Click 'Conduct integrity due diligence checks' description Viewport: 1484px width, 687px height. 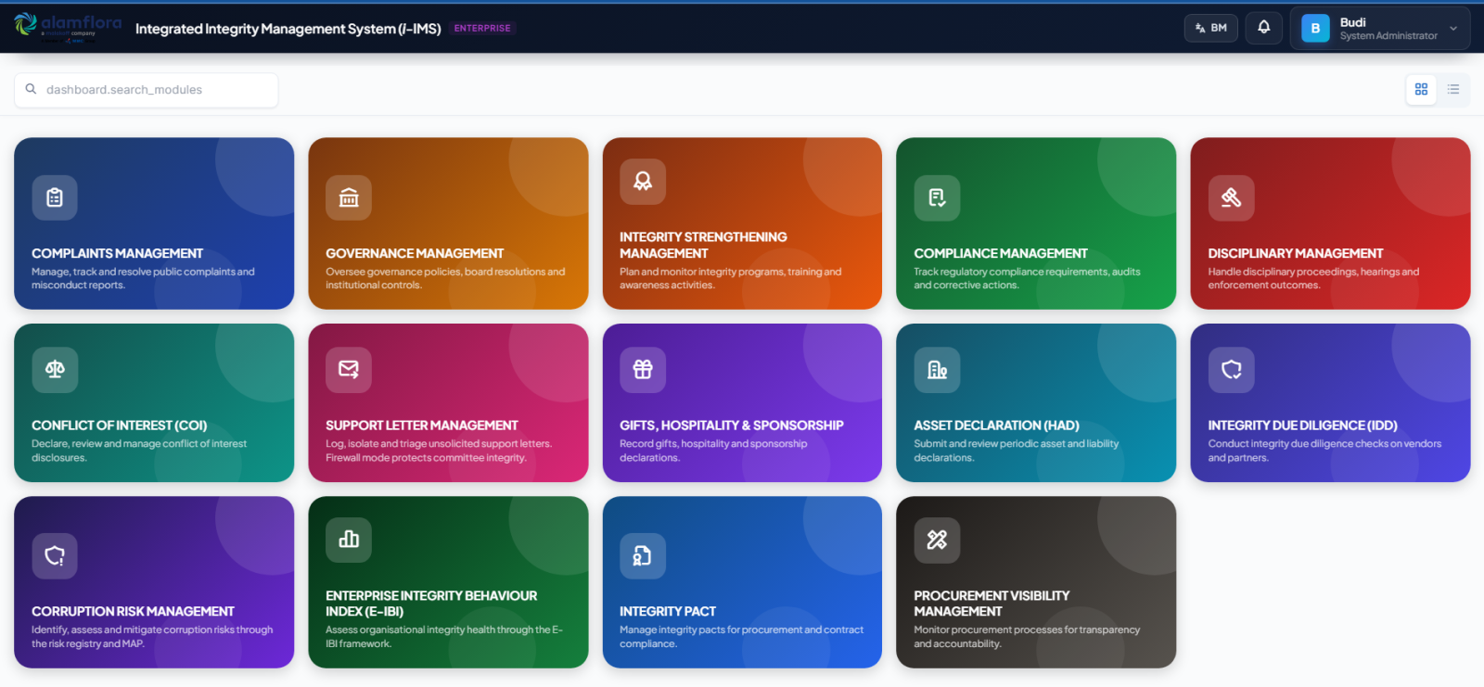(x=1324, y=451)
